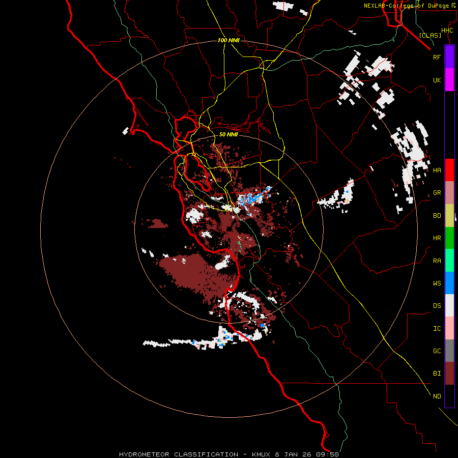Click the "RA" legend label
This screenshot has height=458, width=458.
tap(437, 261)
